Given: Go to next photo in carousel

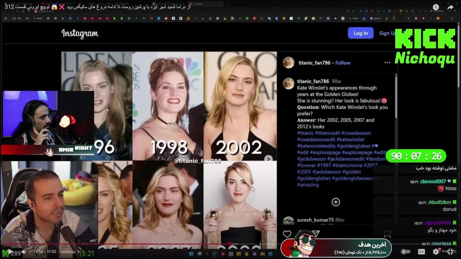Looking at the screenshot, I should click(268, 159).
